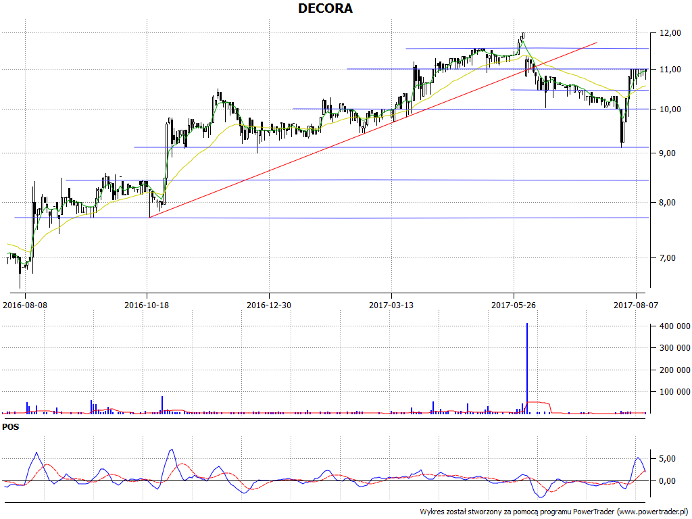Viewport: 692px width, 519px height.
Task: Select the 10,00 price axis label
Action: [670, 109]
